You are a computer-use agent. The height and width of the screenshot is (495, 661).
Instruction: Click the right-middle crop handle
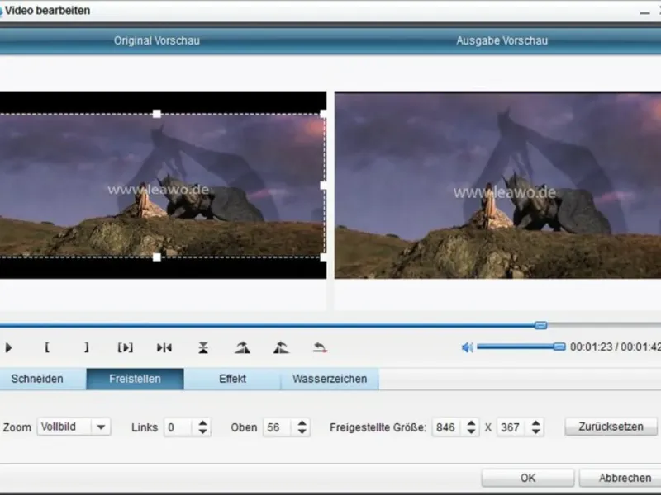(x=323, y=185)
